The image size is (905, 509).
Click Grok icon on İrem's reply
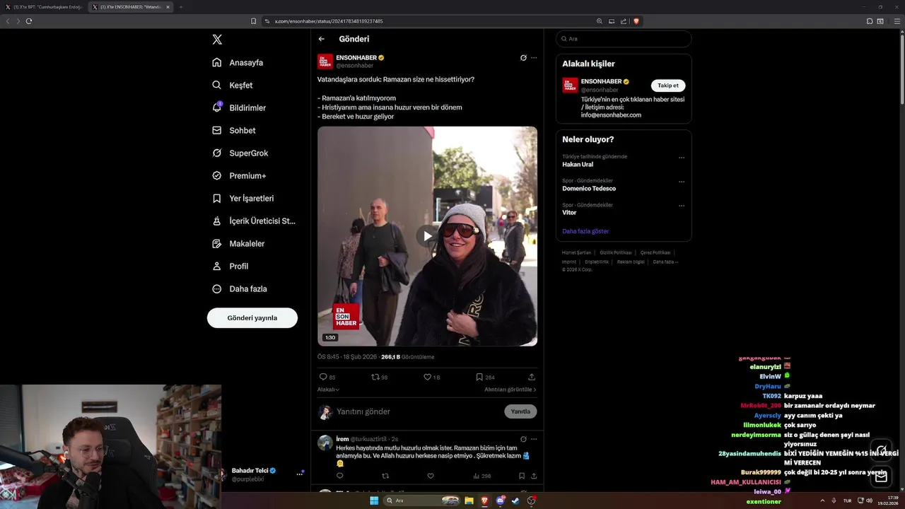click(523, 439)
